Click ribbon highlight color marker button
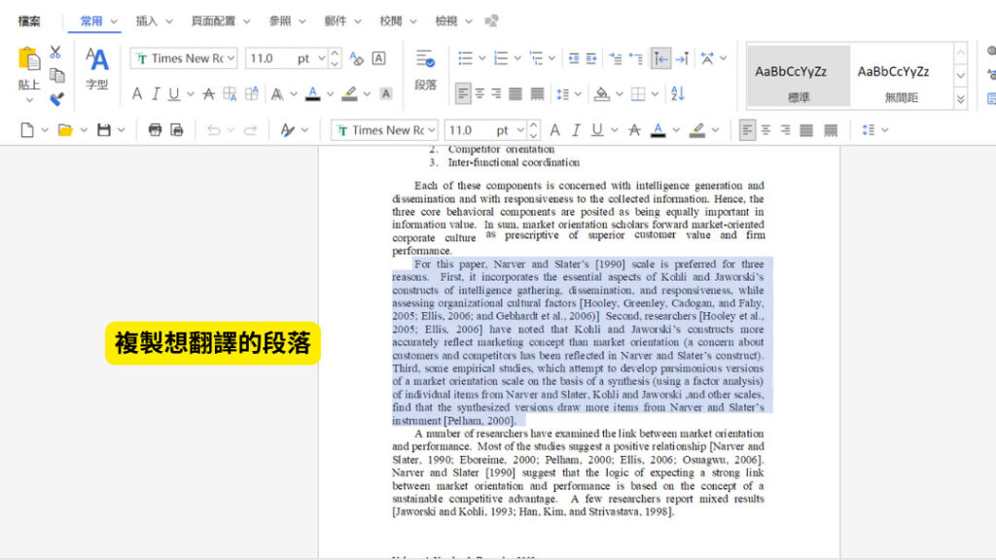The height and width of the screenshot is (560, 996). [x=349, y=94]
